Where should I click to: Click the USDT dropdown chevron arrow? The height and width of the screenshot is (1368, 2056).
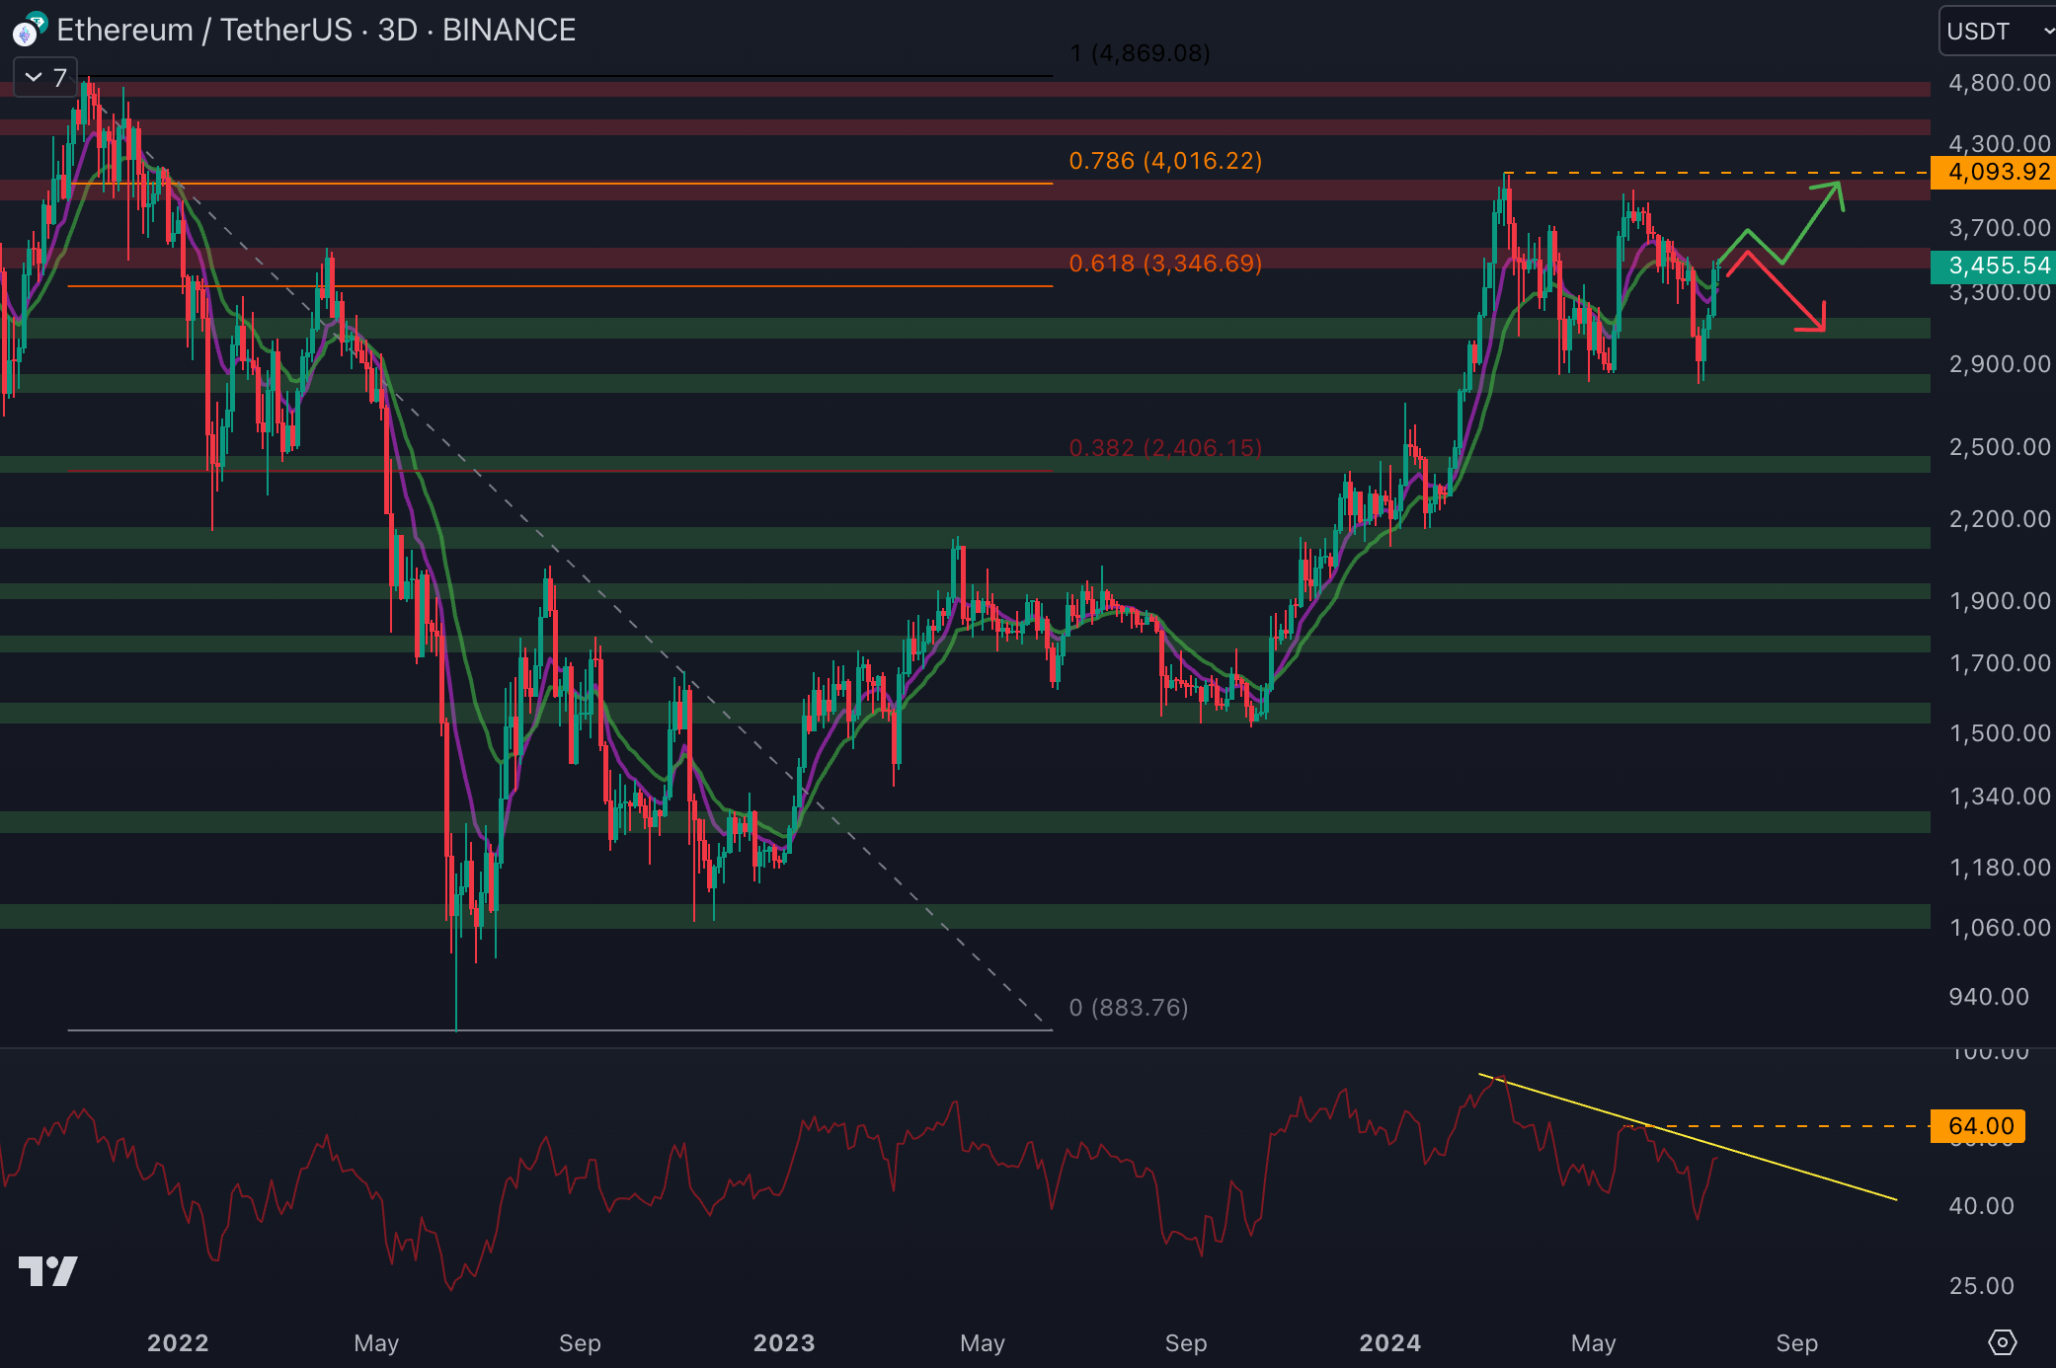pyautogui.click(x=2049, y=31)
